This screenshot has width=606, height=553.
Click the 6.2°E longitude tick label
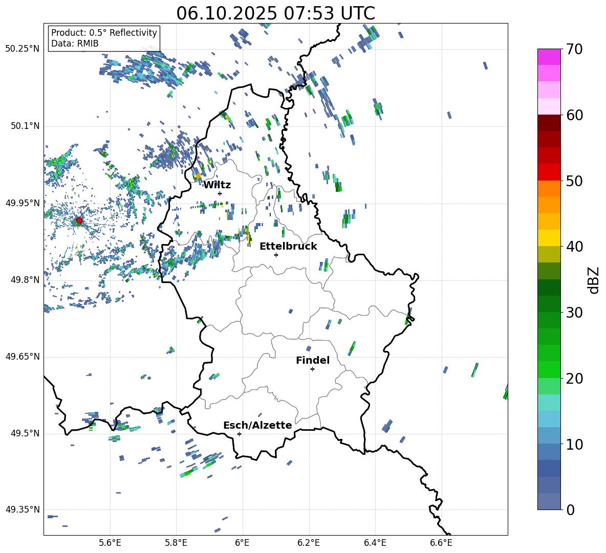[x=309, y=542]
